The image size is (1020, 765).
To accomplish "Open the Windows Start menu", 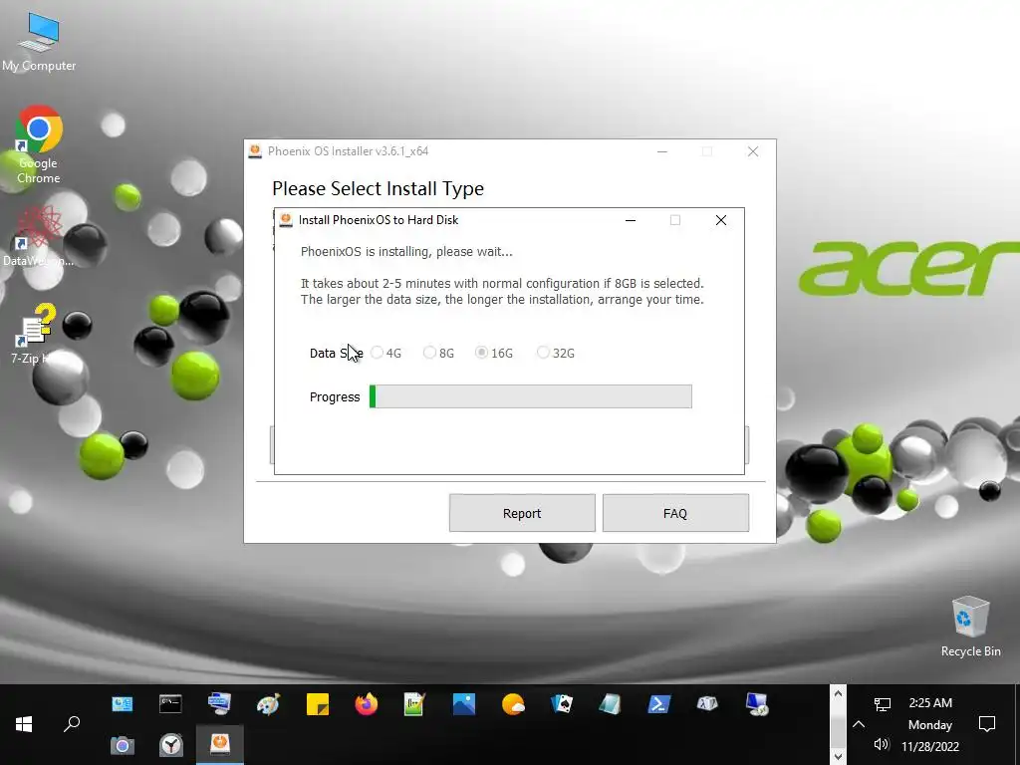I will [24, 724].
